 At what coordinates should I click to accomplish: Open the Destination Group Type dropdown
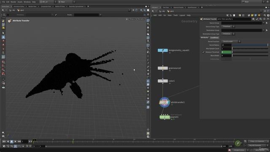pyautogui.click(x=228, y=34)
